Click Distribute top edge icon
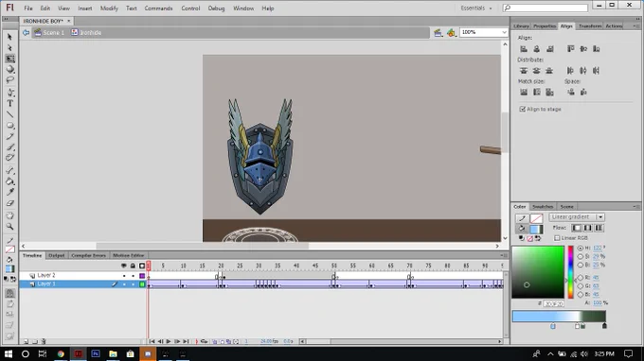The height and width of the screenshot is (361, 644). [x=524, y=71]
